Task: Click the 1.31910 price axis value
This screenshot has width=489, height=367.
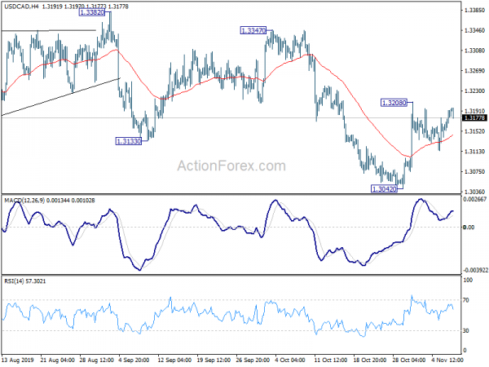Action: [x=474, y=111]
